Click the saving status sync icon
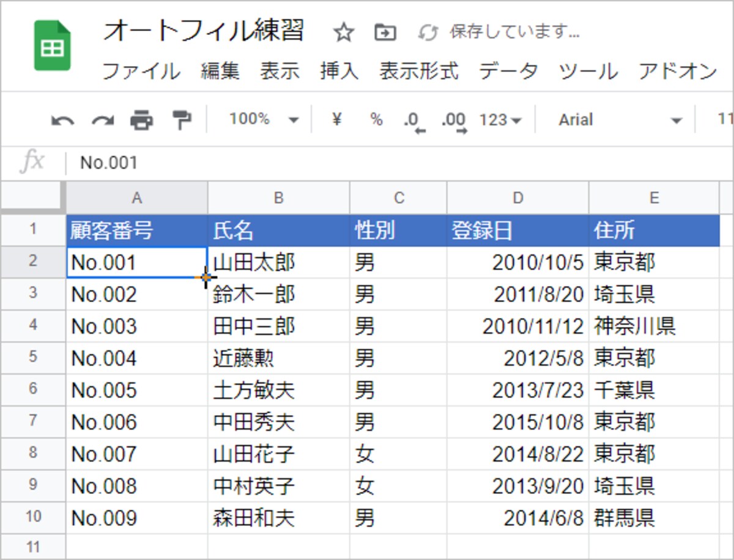Viewport: 734px width, 560px height. point(428,32)
